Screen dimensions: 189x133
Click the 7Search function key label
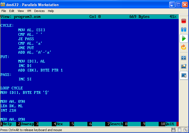click(x=115, y=124)
